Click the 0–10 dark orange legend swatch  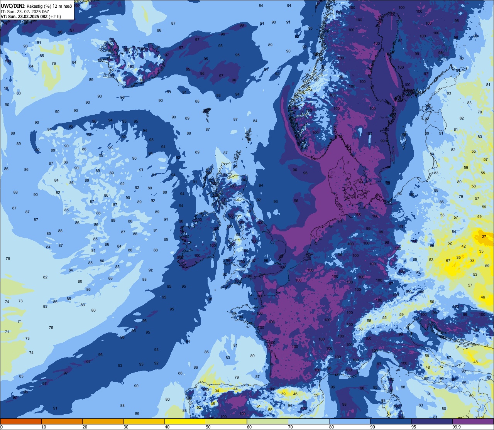click(x=21, y=421)
